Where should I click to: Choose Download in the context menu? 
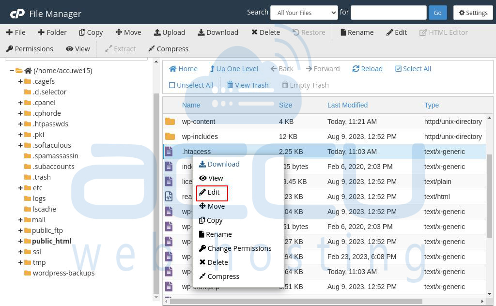(x=219, y=164)
